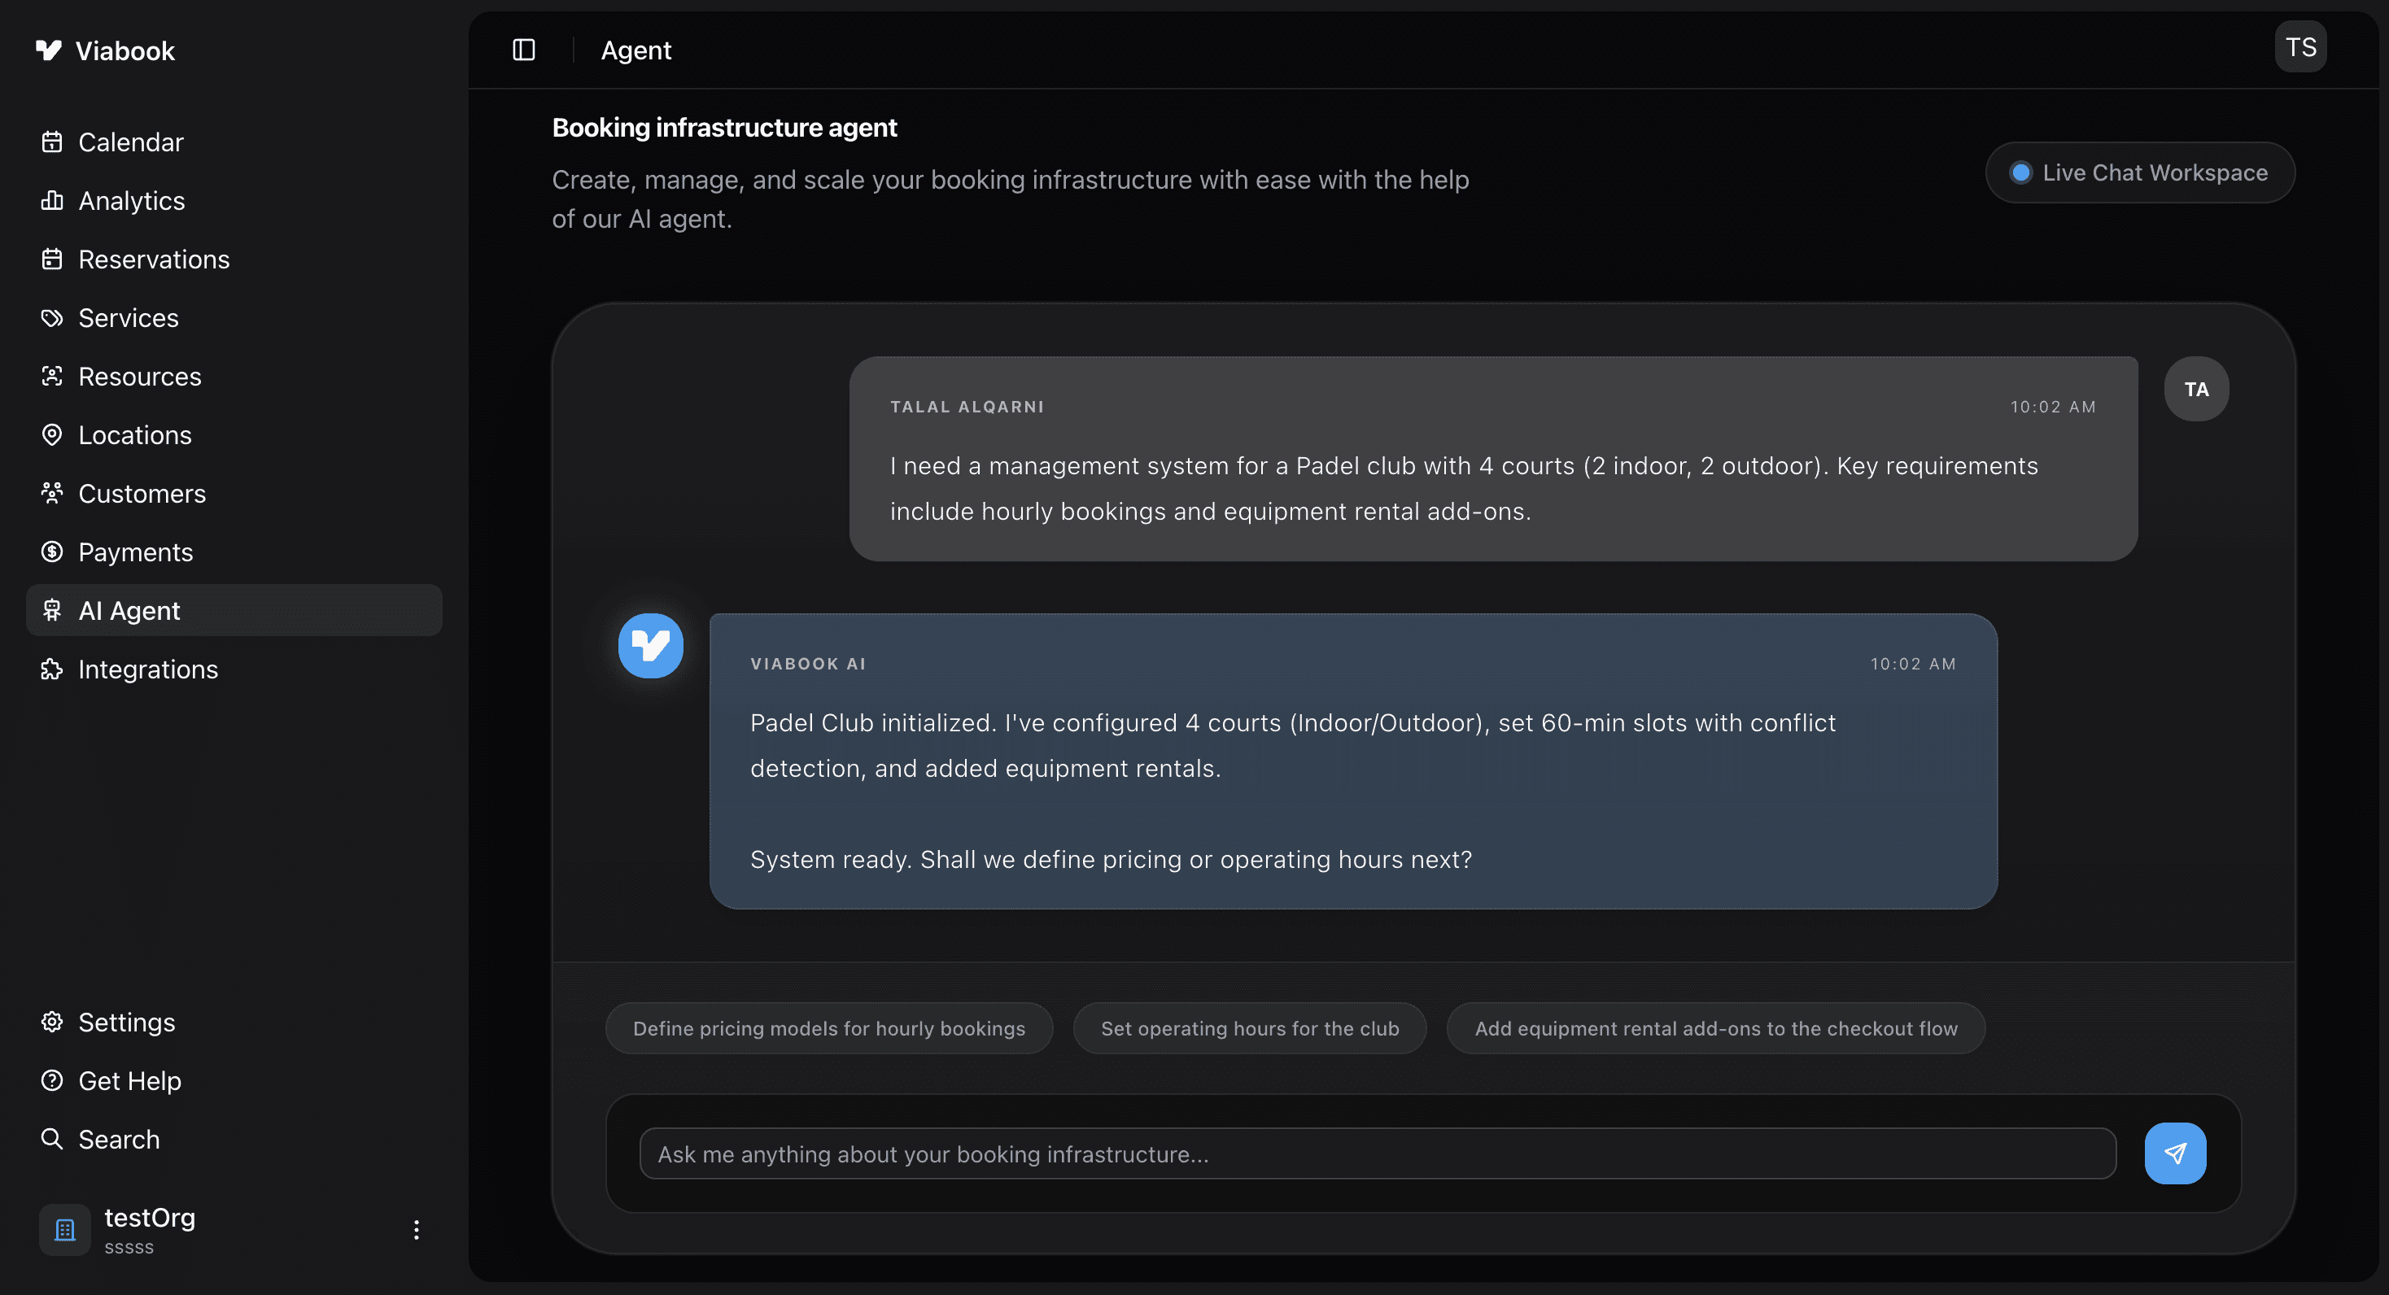Click Set operating hours for the club
This screenshot has height=1295, width=2389.
1249,1028
